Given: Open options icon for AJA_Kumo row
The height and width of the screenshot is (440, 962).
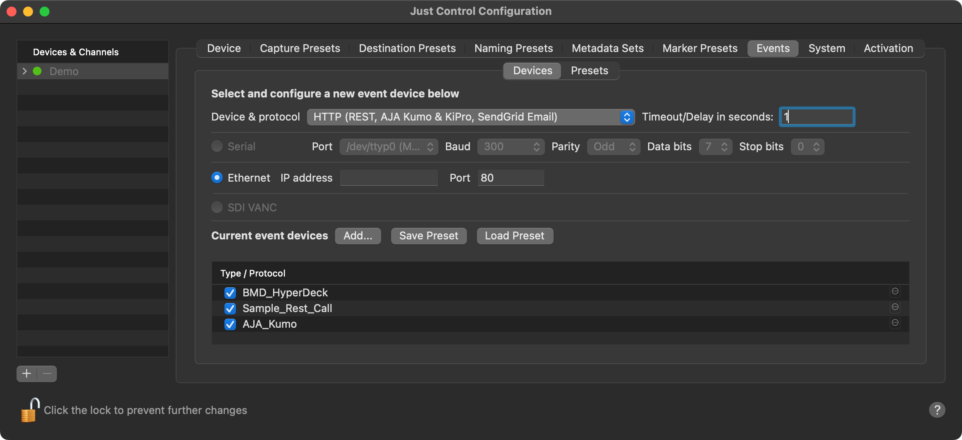Looking at the screenshot, I should (x=895, y=322).
